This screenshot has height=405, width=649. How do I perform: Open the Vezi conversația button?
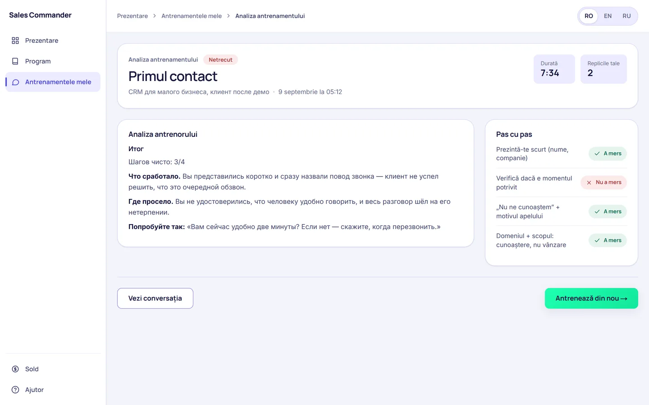[155, 298]
